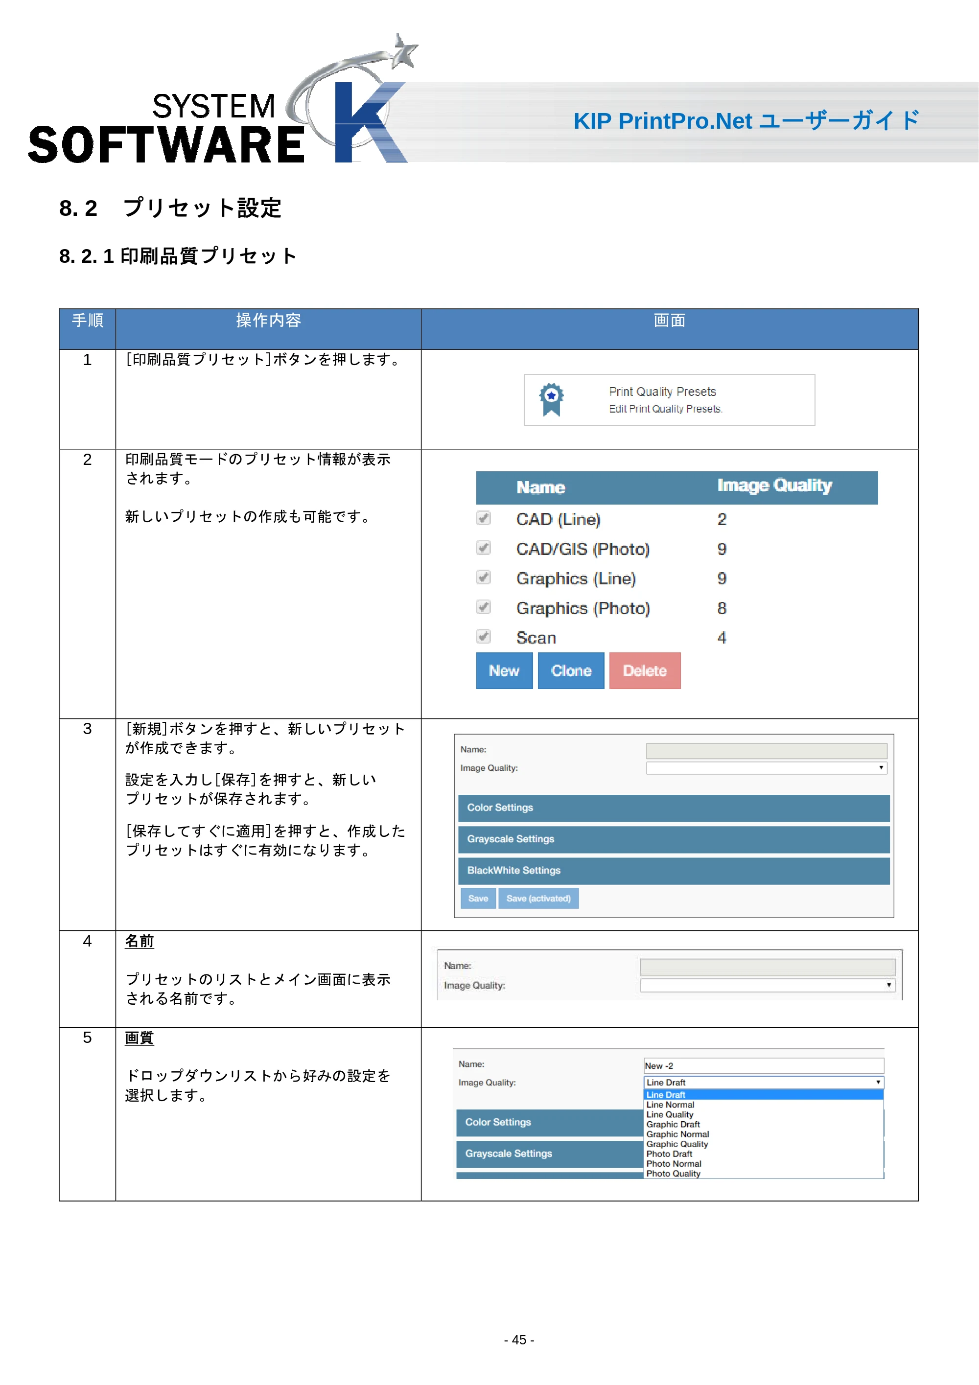Click the Name column header

(x=540, y=487)
